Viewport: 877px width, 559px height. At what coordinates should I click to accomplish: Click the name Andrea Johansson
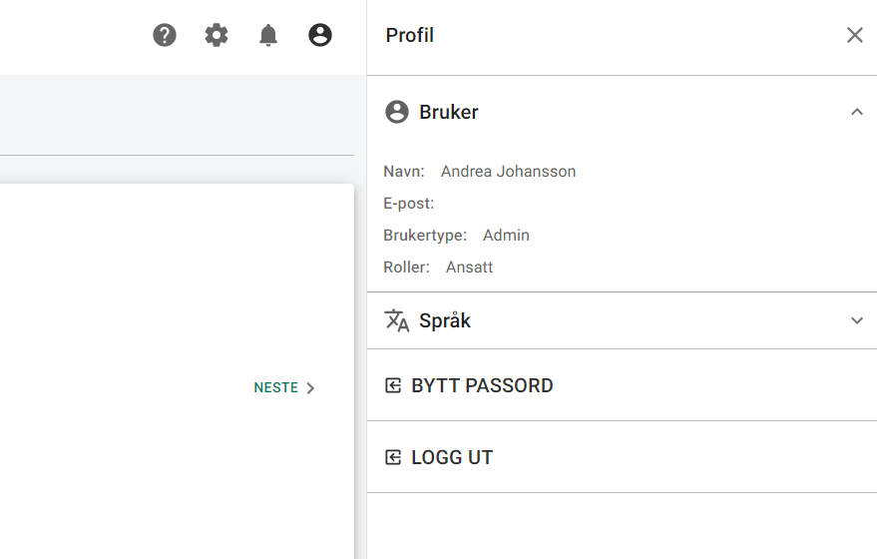(508, 172)
